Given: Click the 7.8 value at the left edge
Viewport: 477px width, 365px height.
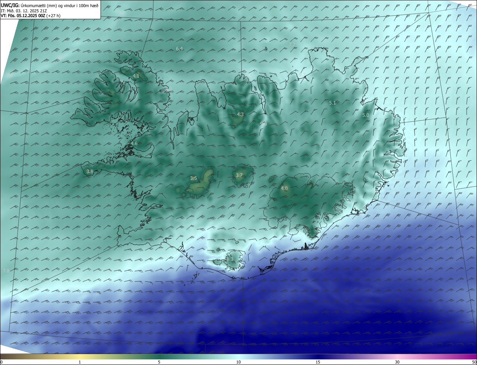Looking at the screenshot, I should point(6,271).
